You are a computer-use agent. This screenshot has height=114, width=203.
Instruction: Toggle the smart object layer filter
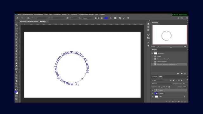coord(181,80)
